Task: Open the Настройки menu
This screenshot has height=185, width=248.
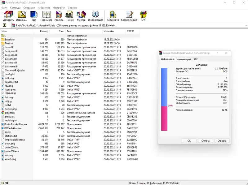Action: 59,7
